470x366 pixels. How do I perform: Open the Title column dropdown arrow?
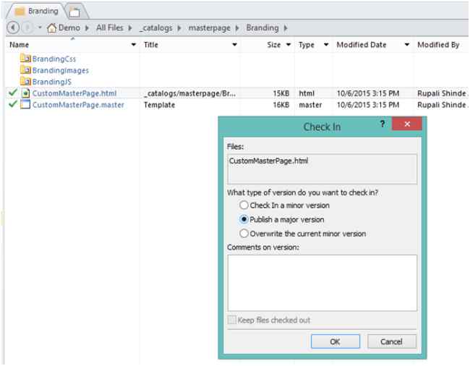pyautogui.click(x=235, y=45)
